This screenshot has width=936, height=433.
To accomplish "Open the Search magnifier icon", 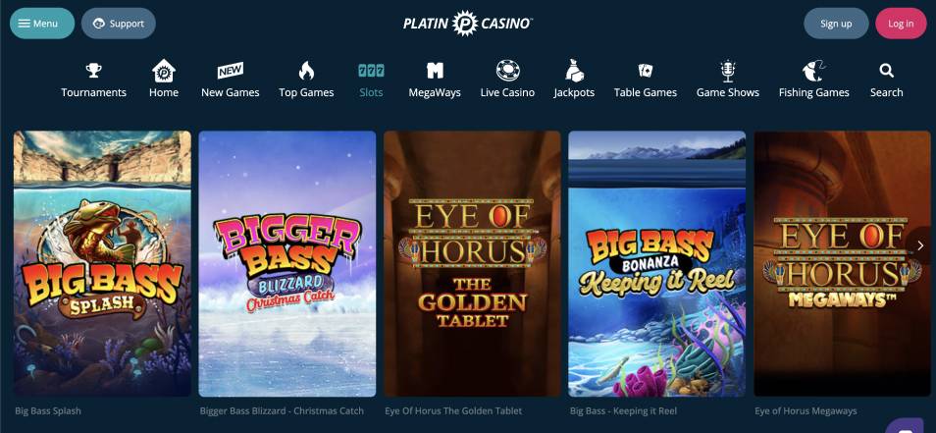I will click(887, 71).
